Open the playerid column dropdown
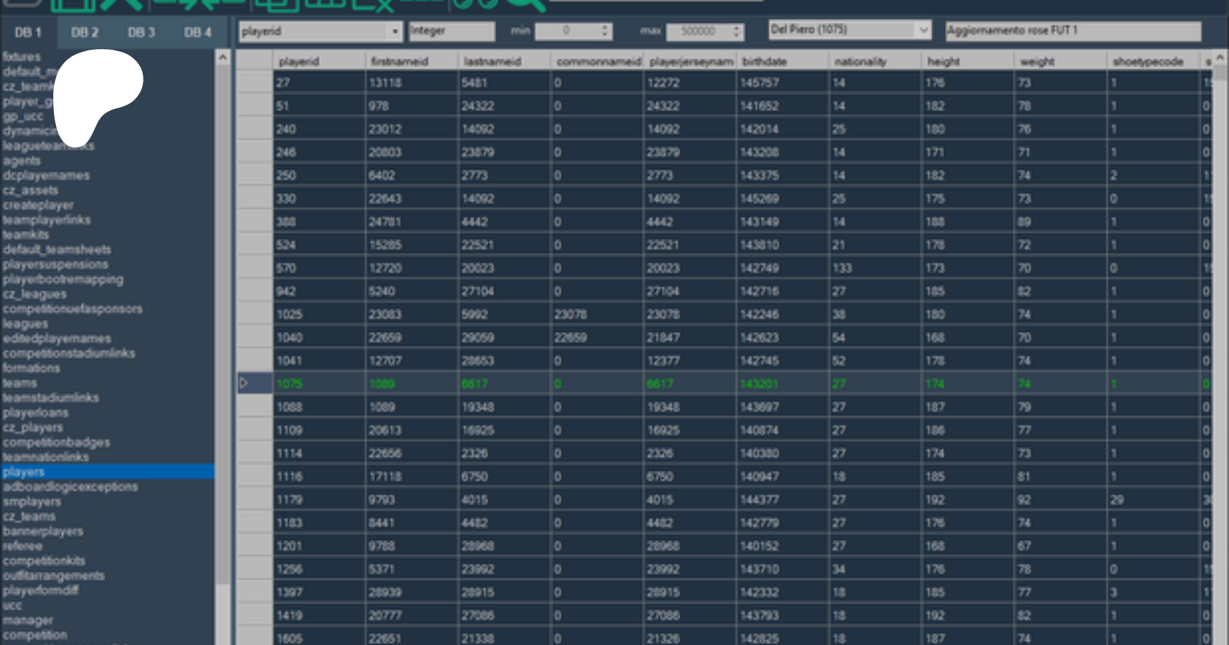Viewport: 1229px width, 645px height. coord(395,31)
